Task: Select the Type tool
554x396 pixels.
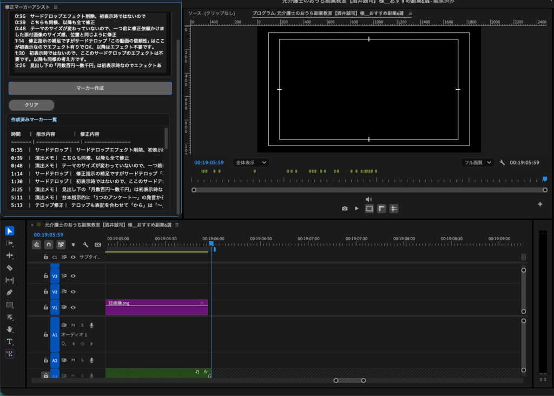Action: pos(10,341)
